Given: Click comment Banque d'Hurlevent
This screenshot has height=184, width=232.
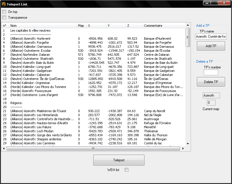Looking at the screenshot, I should (x=157, y=39).
